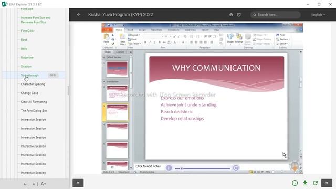This screenshot has height=189, width=336.
Task: Go to next lesson arrow button
Action: pos(327,183)
